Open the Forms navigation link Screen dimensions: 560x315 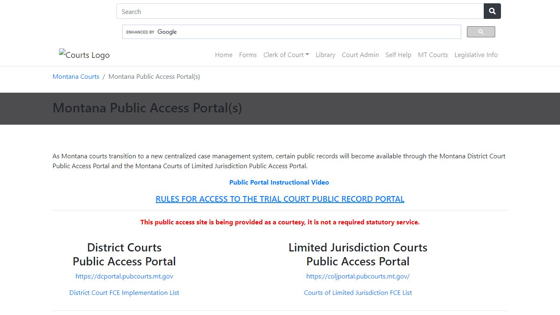(248, 55)
